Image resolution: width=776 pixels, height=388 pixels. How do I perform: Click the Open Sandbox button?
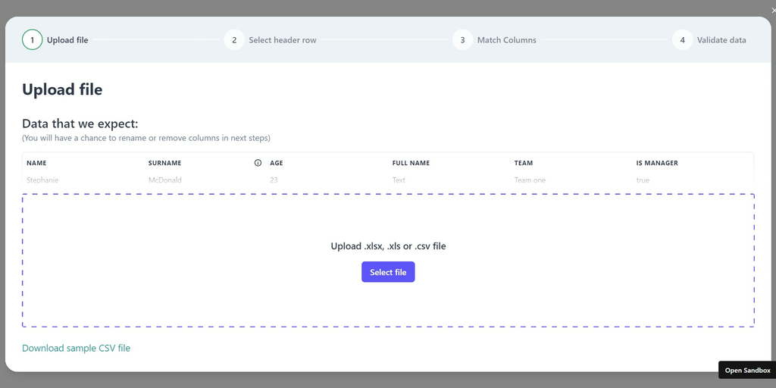[747, 371]
